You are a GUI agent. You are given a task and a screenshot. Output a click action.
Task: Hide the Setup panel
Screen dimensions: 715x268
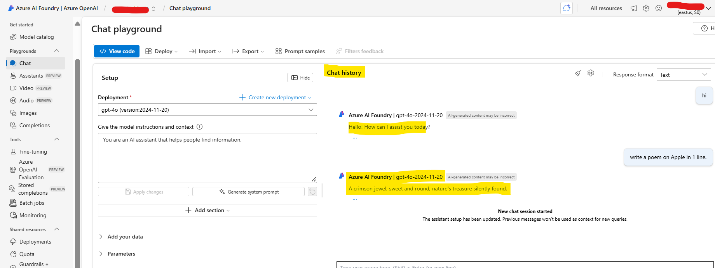coord(300,78)
